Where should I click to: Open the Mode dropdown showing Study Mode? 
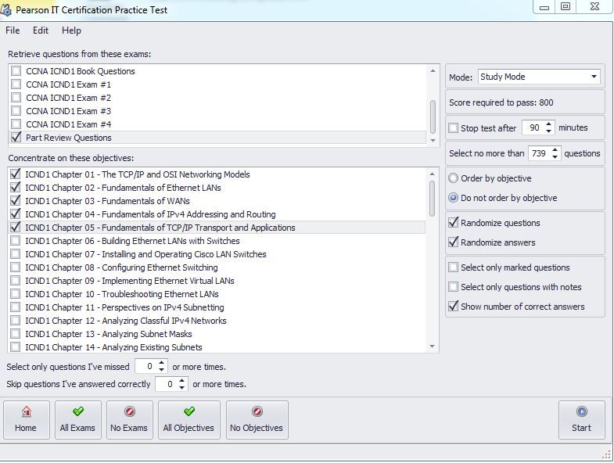[539, 77]
